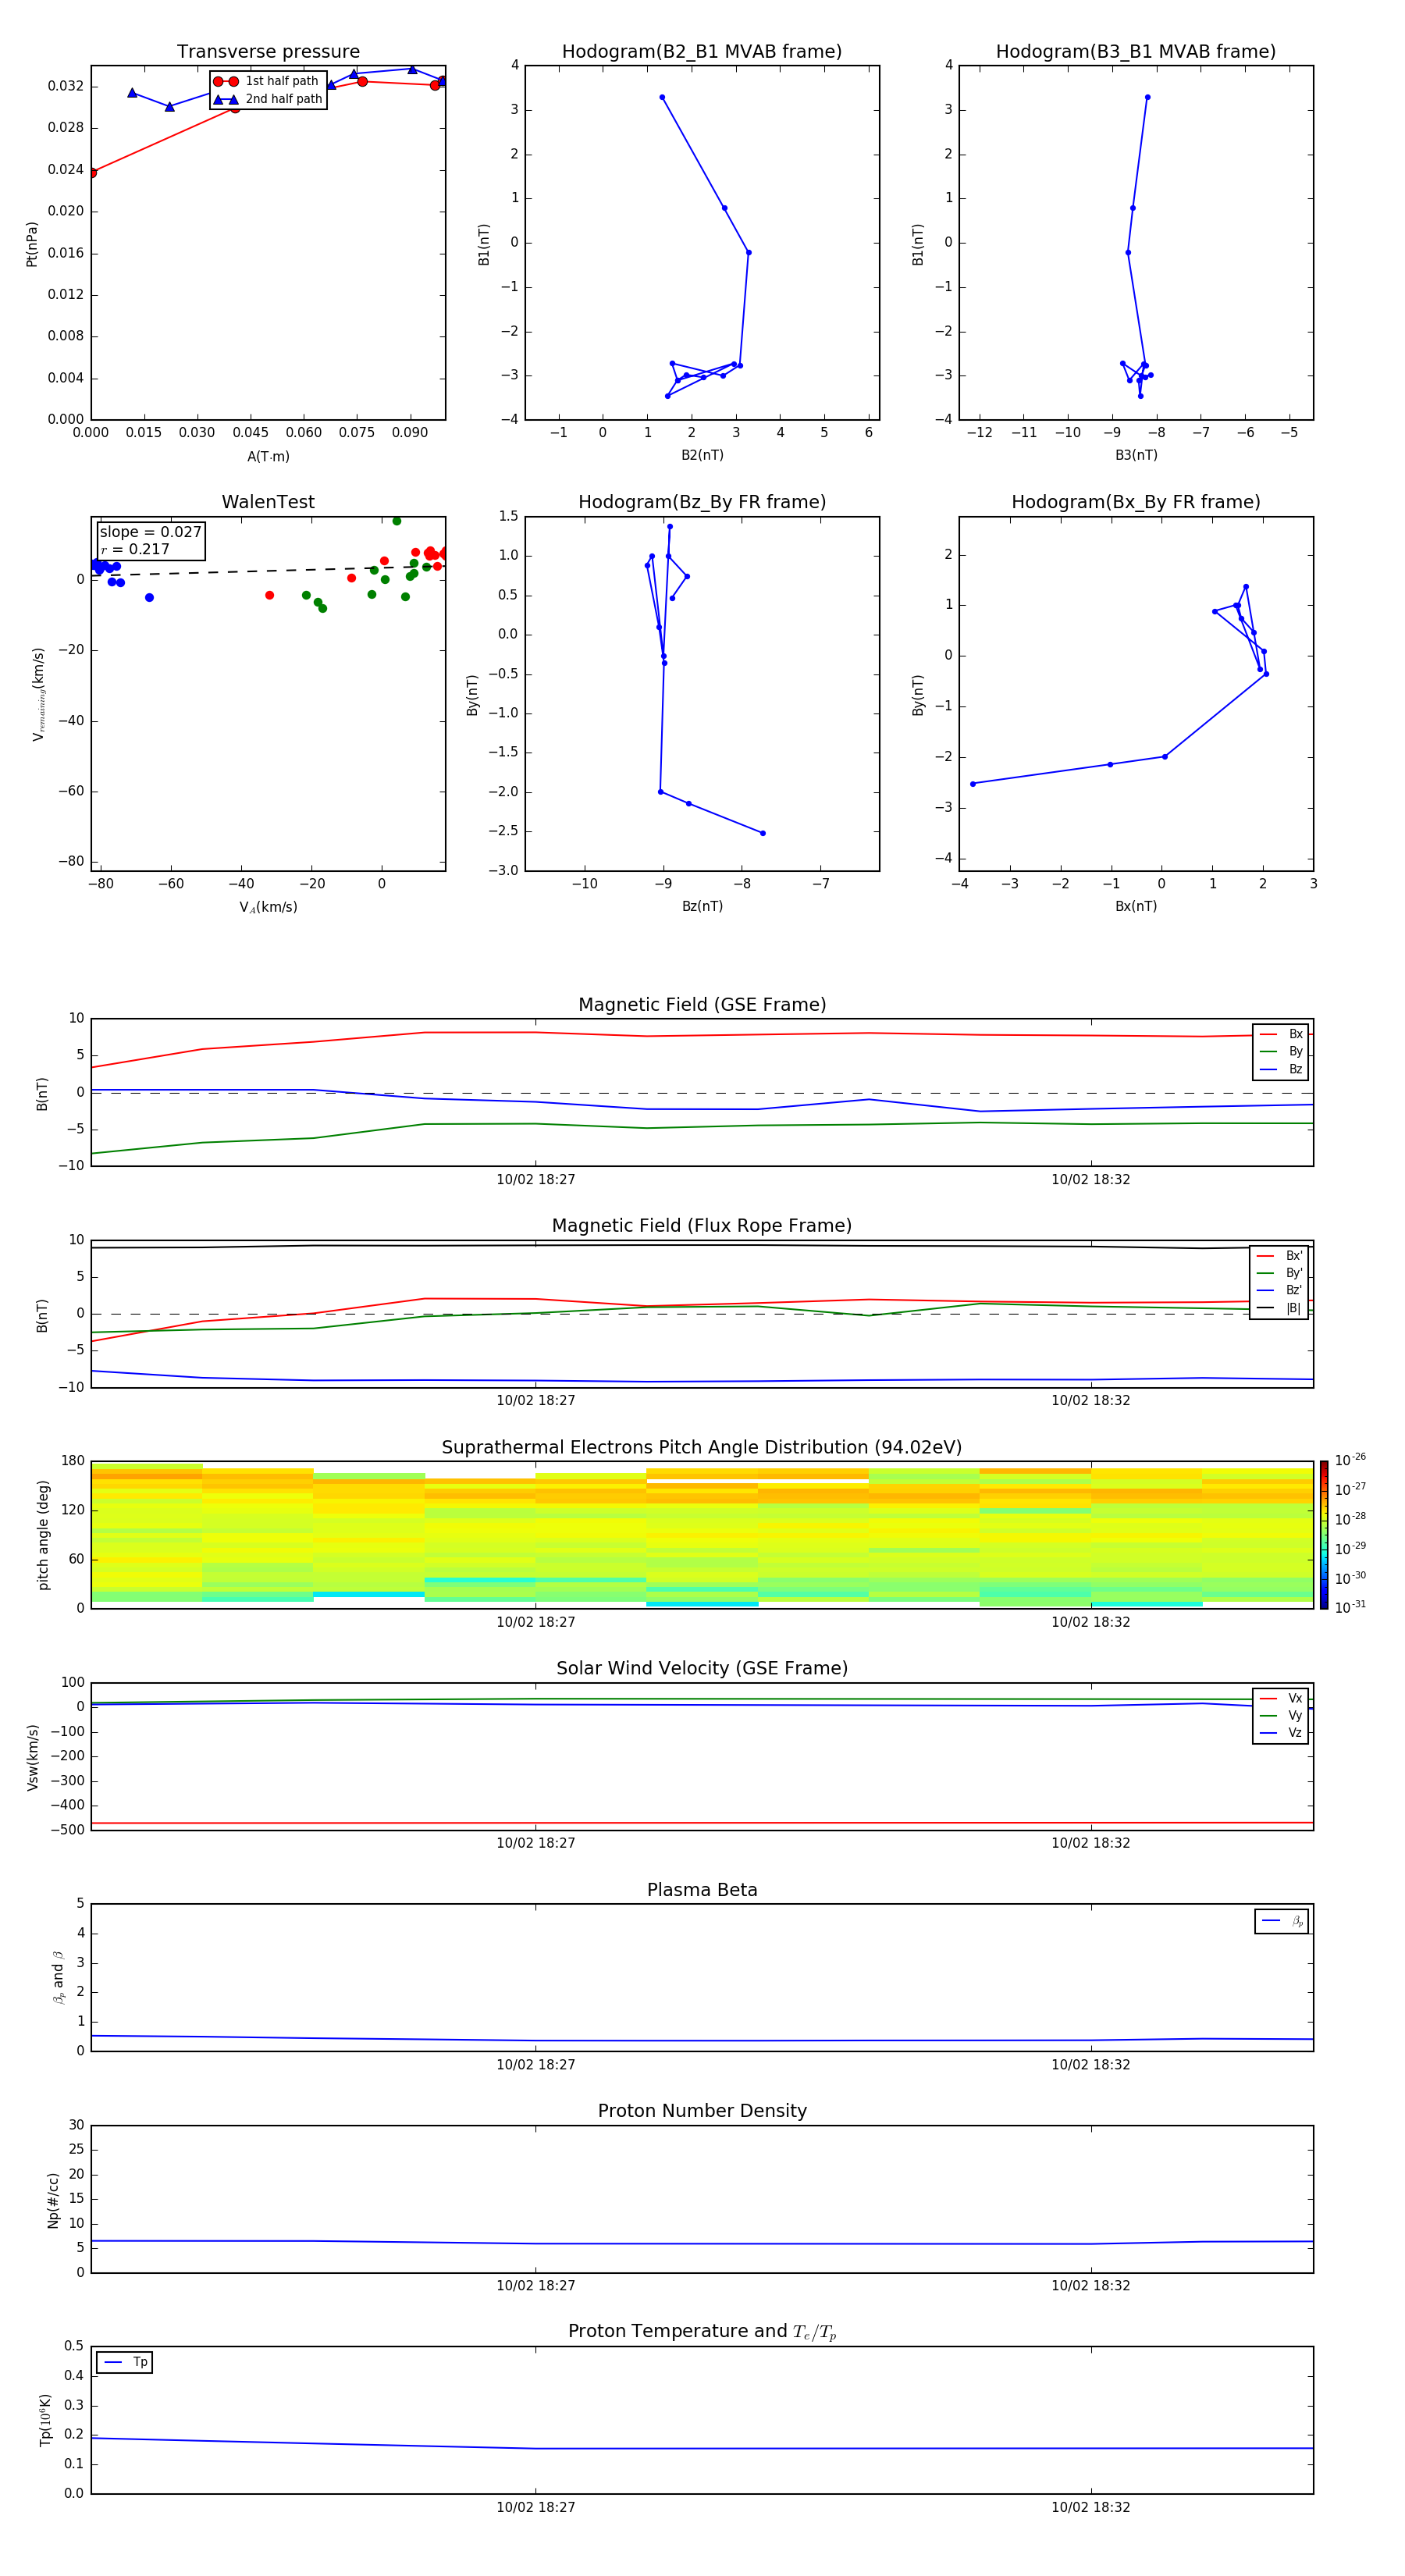Screen dimensions: 1405x2576
Task: Click the 'Bz(nT)' x-axis label
Action: [x=702, y=906]
